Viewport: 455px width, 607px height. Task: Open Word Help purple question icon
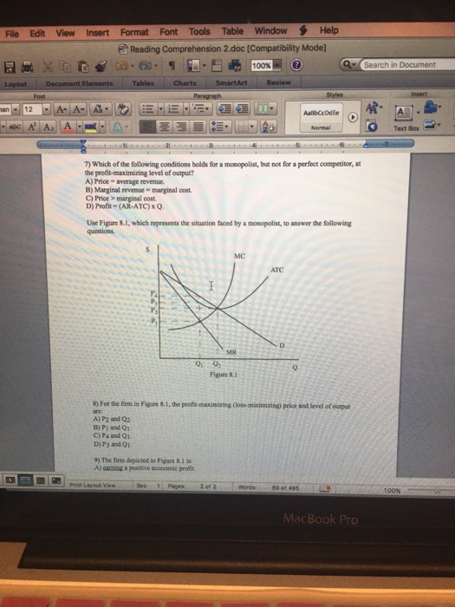coord(296,65)
